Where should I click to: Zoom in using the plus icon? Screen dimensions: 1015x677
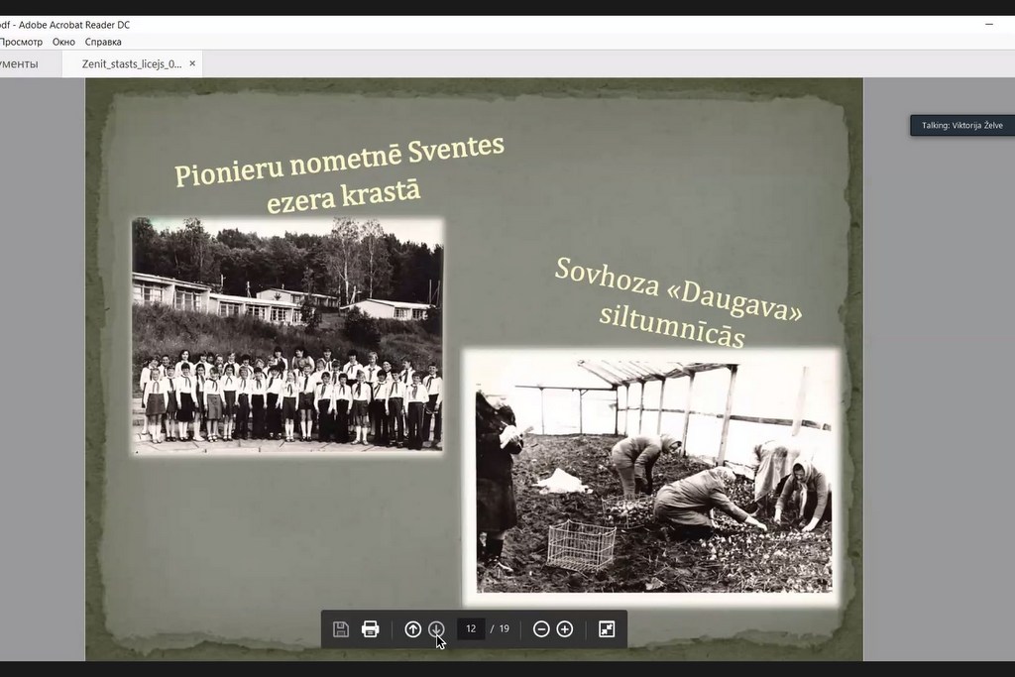pyautogui.click(x=565, y=628)
